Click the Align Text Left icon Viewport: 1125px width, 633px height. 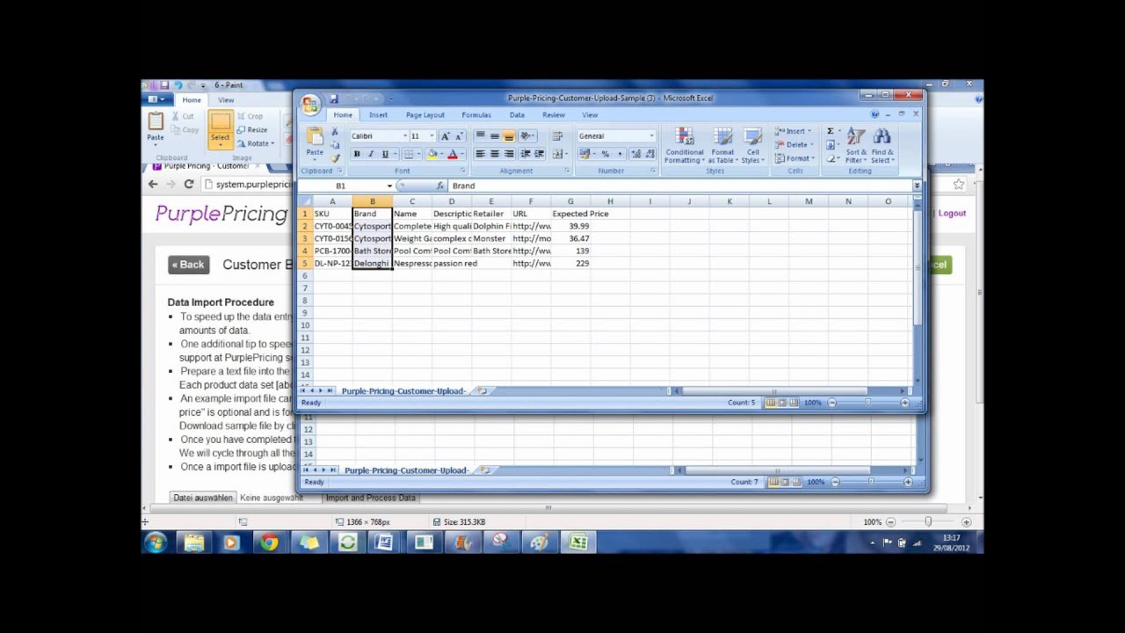tap(480, 154)
